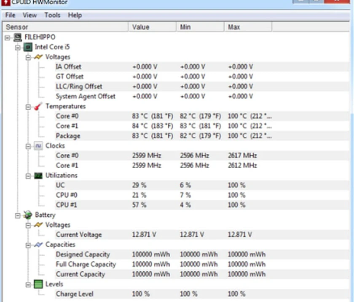This screenshot has width=354, height=302.
Task: Collapse the CPU Voltages group
Action: 28,58
